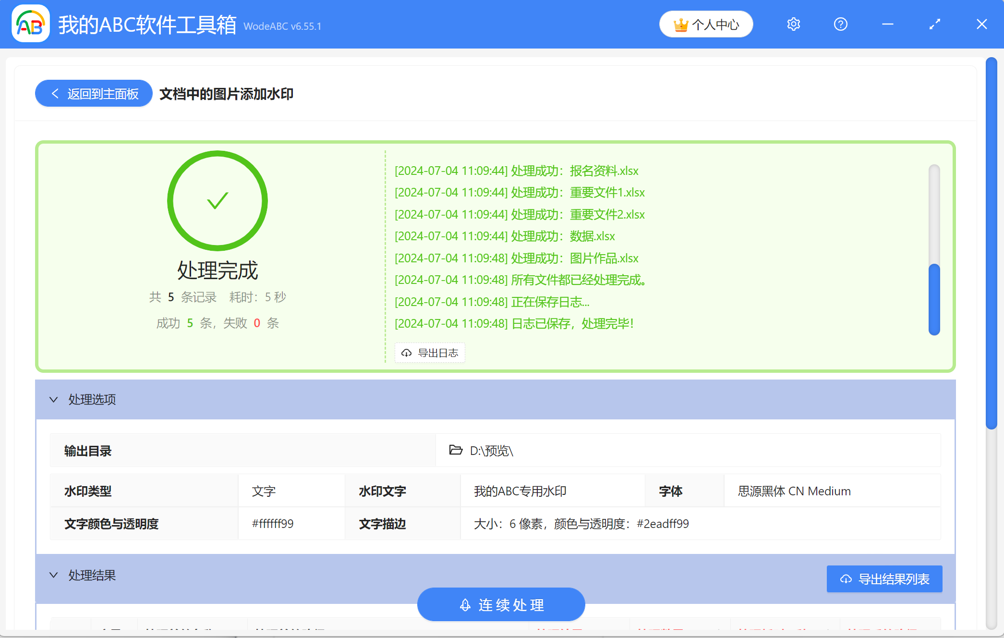Image resolution: width=1004 pixels, height=638 pixels.
Task: Export the log with 导出日志
Action: 430,353
